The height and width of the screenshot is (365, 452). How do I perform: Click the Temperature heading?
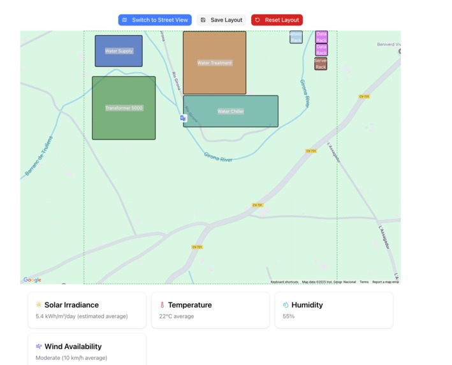coord(190,304)
